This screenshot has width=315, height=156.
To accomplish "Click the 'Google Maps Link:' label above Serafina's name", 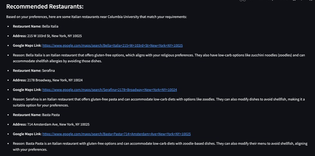I will point(27,46).
